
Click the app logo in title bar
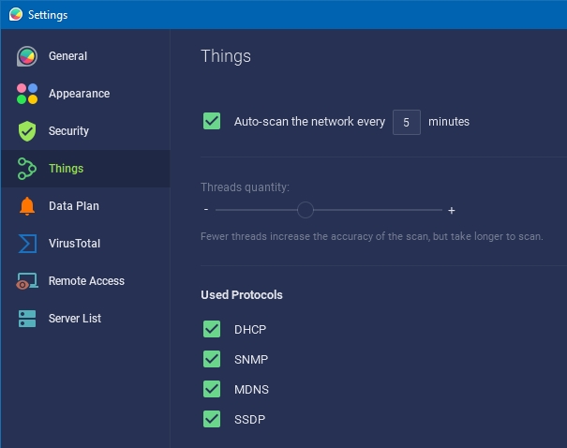15,14
